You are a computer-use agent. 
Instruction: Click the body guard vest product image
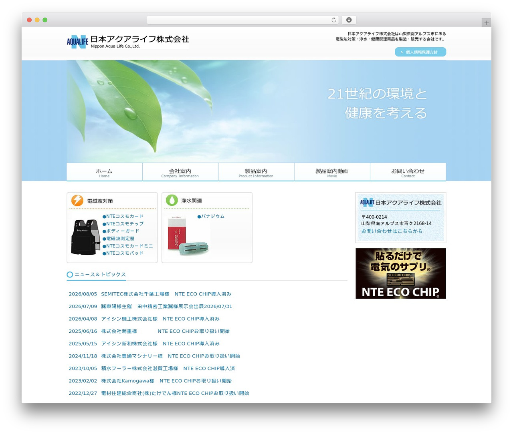click(85, 237)
